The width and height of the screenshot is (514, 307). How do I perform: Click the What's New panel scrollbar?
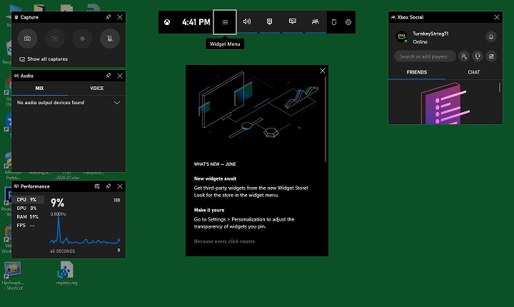(326, 119)
